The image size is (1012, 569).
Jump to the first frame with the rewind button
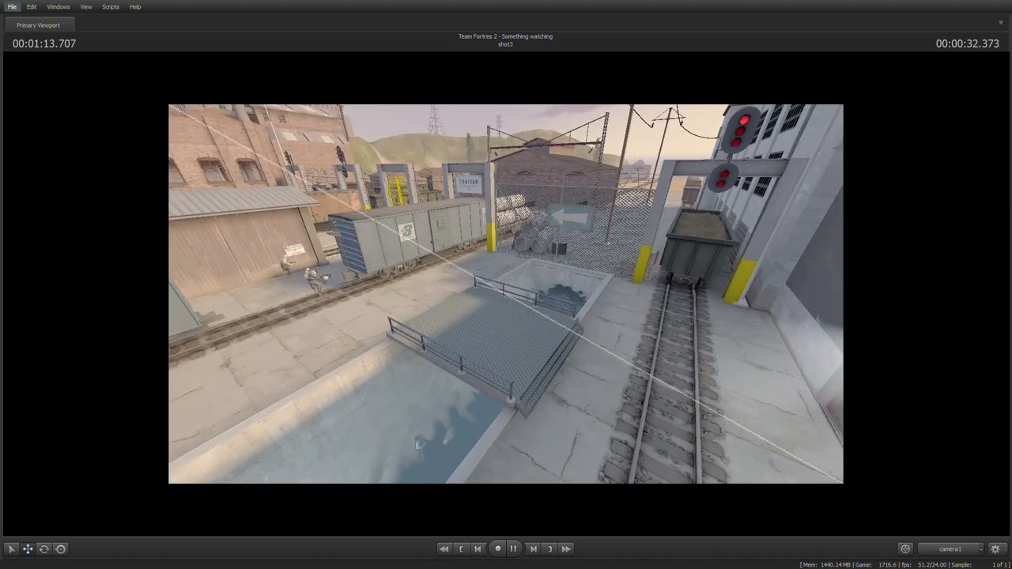pos(444,548)
